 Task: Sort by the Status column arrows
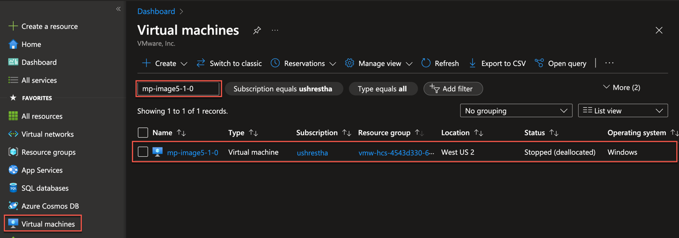pos(554,133)
